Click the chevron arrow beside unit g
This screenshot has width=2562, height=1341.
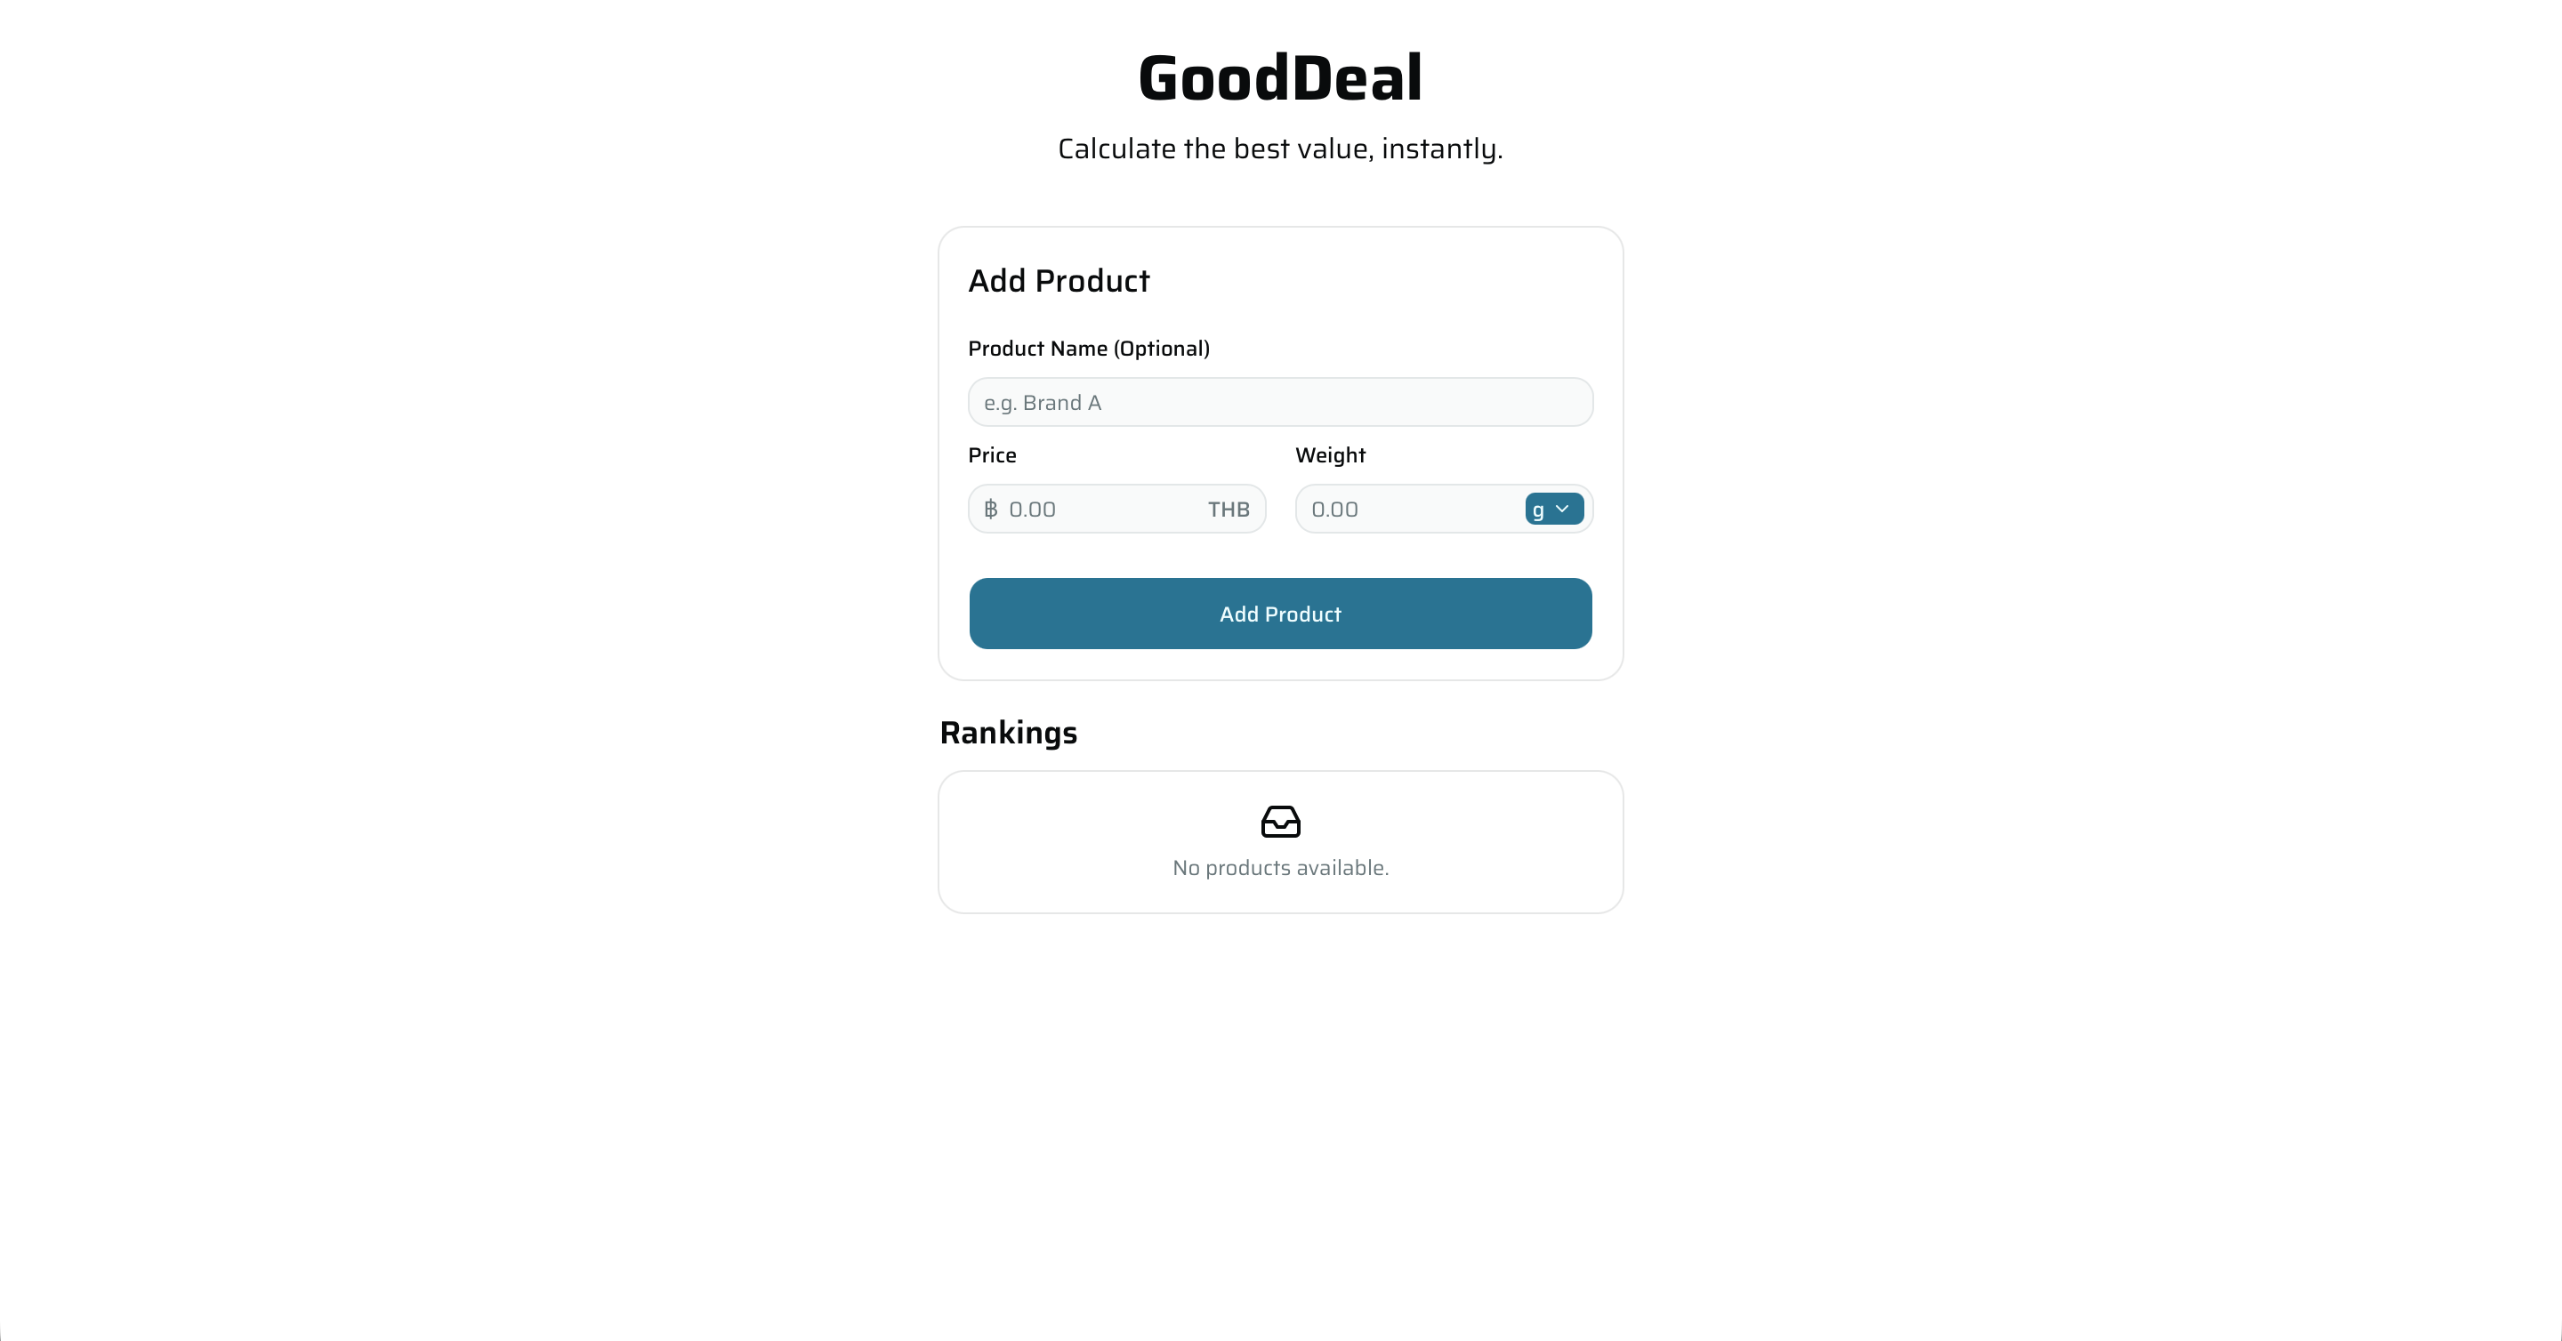click(x=1562, y=509)
